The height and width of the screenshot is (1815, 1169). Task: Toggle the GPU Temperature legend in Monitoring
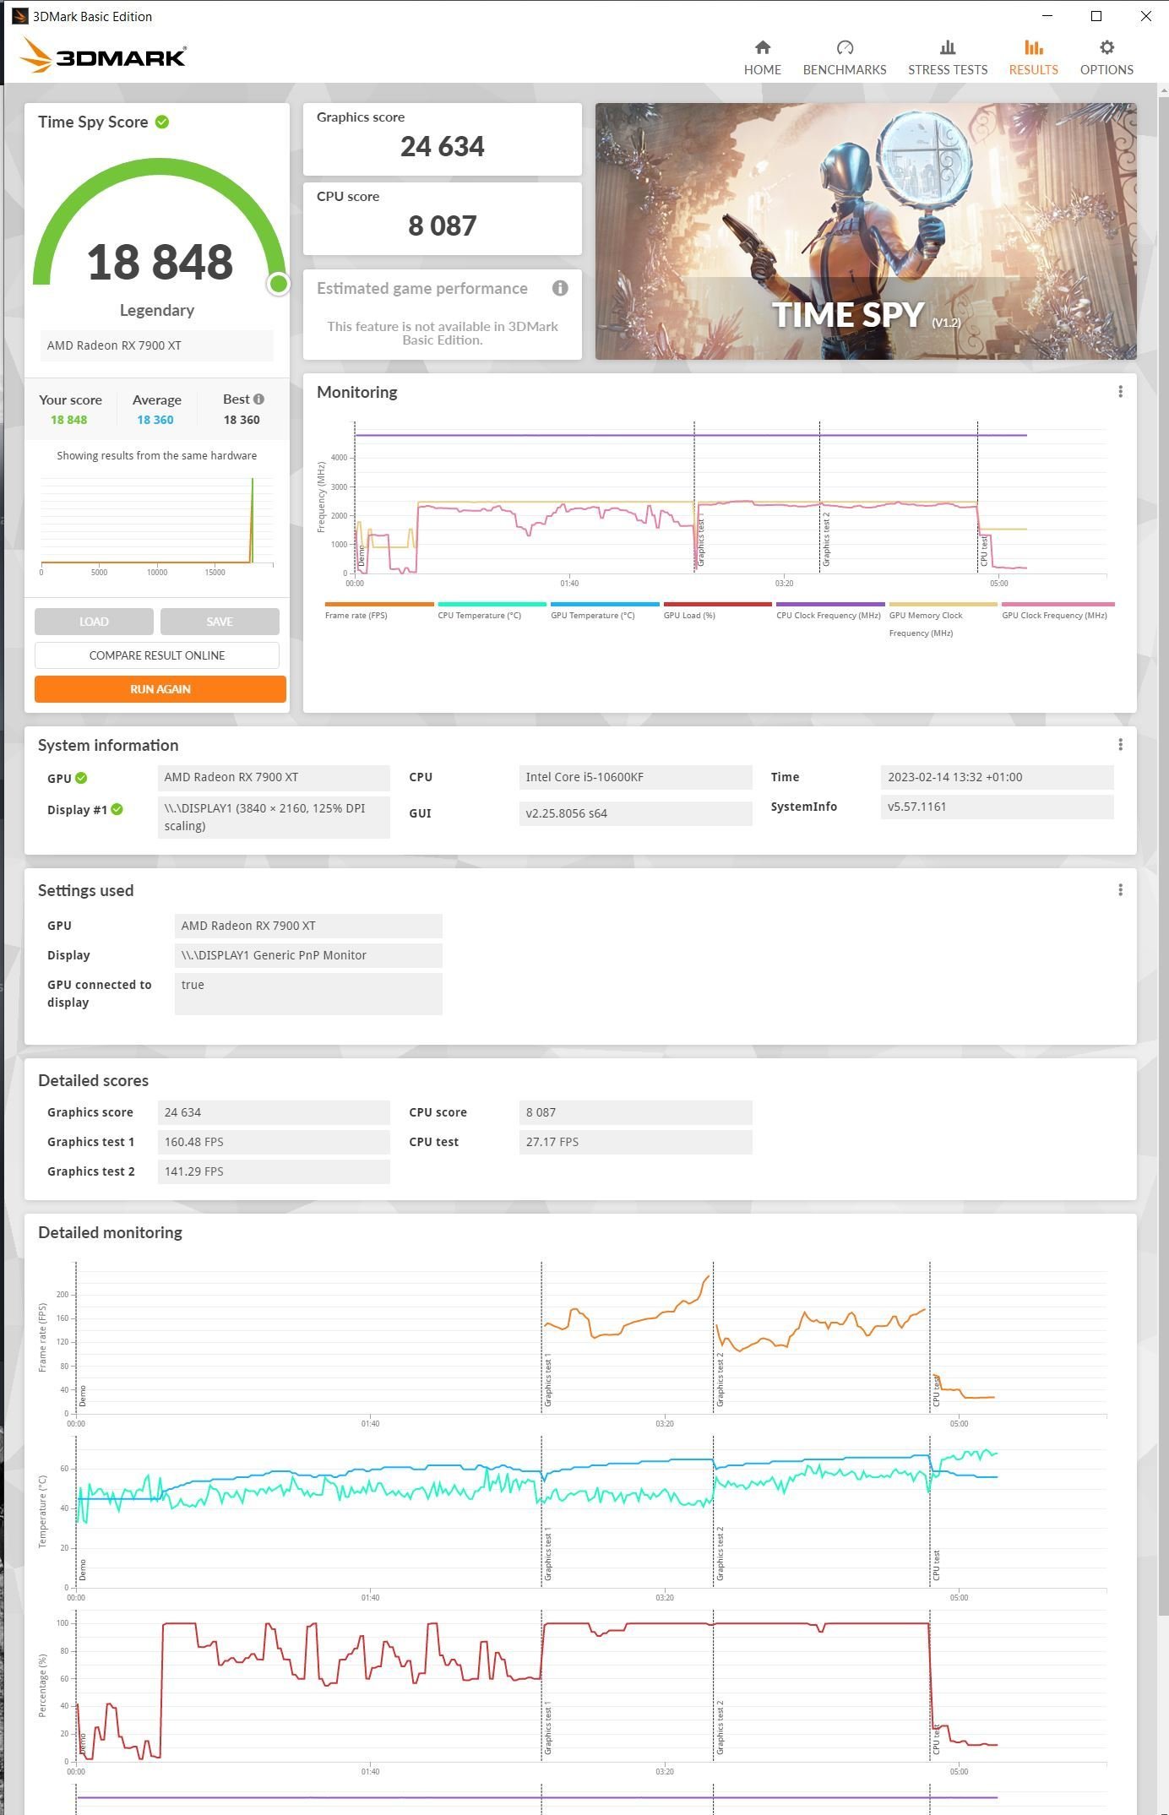click(604, 605)
